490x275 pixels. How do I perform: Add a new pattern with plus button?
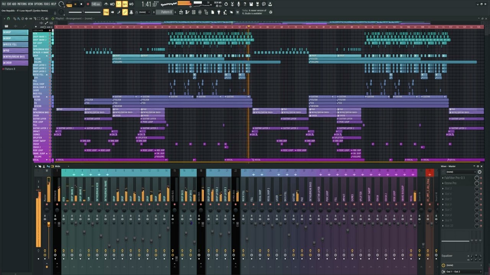(x=175, y=12)
